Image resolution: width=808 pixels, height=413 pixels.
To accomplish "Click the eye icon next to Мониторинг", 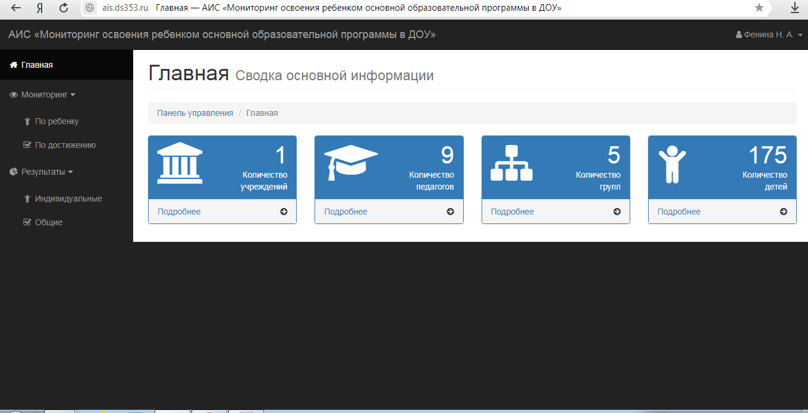I will (13, 94).
